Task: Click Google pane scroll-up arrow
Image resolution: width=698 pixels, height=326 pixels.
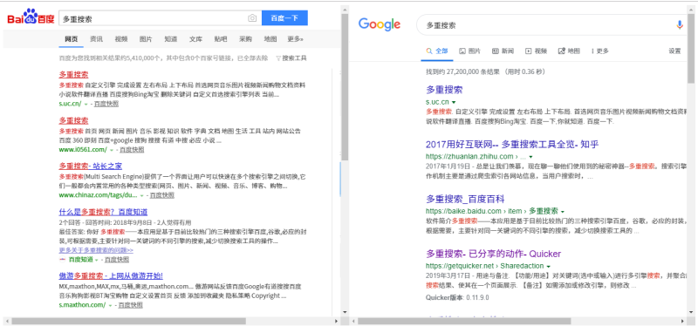Action: [x=691, y=9]
